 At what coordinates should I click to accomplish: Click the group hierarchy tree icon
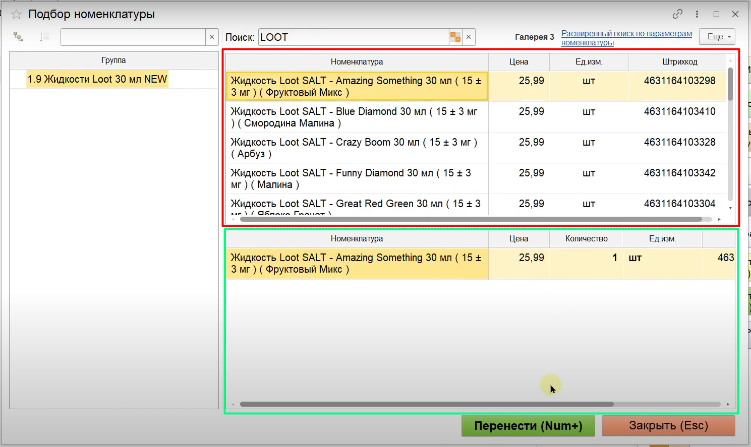point(18,36)
